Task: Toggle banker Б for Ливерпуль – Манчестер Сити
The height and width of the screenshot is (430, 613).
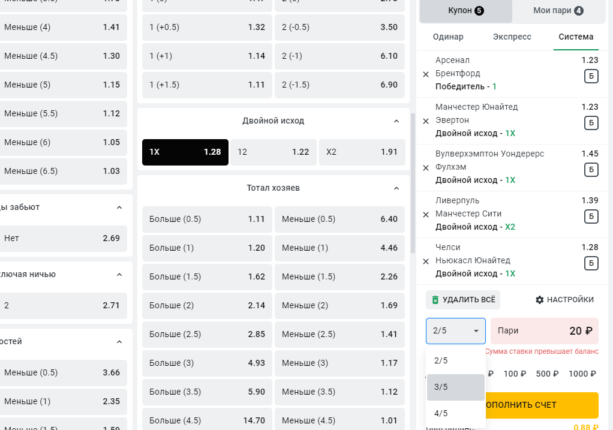Action: click(x=591, y=216)
